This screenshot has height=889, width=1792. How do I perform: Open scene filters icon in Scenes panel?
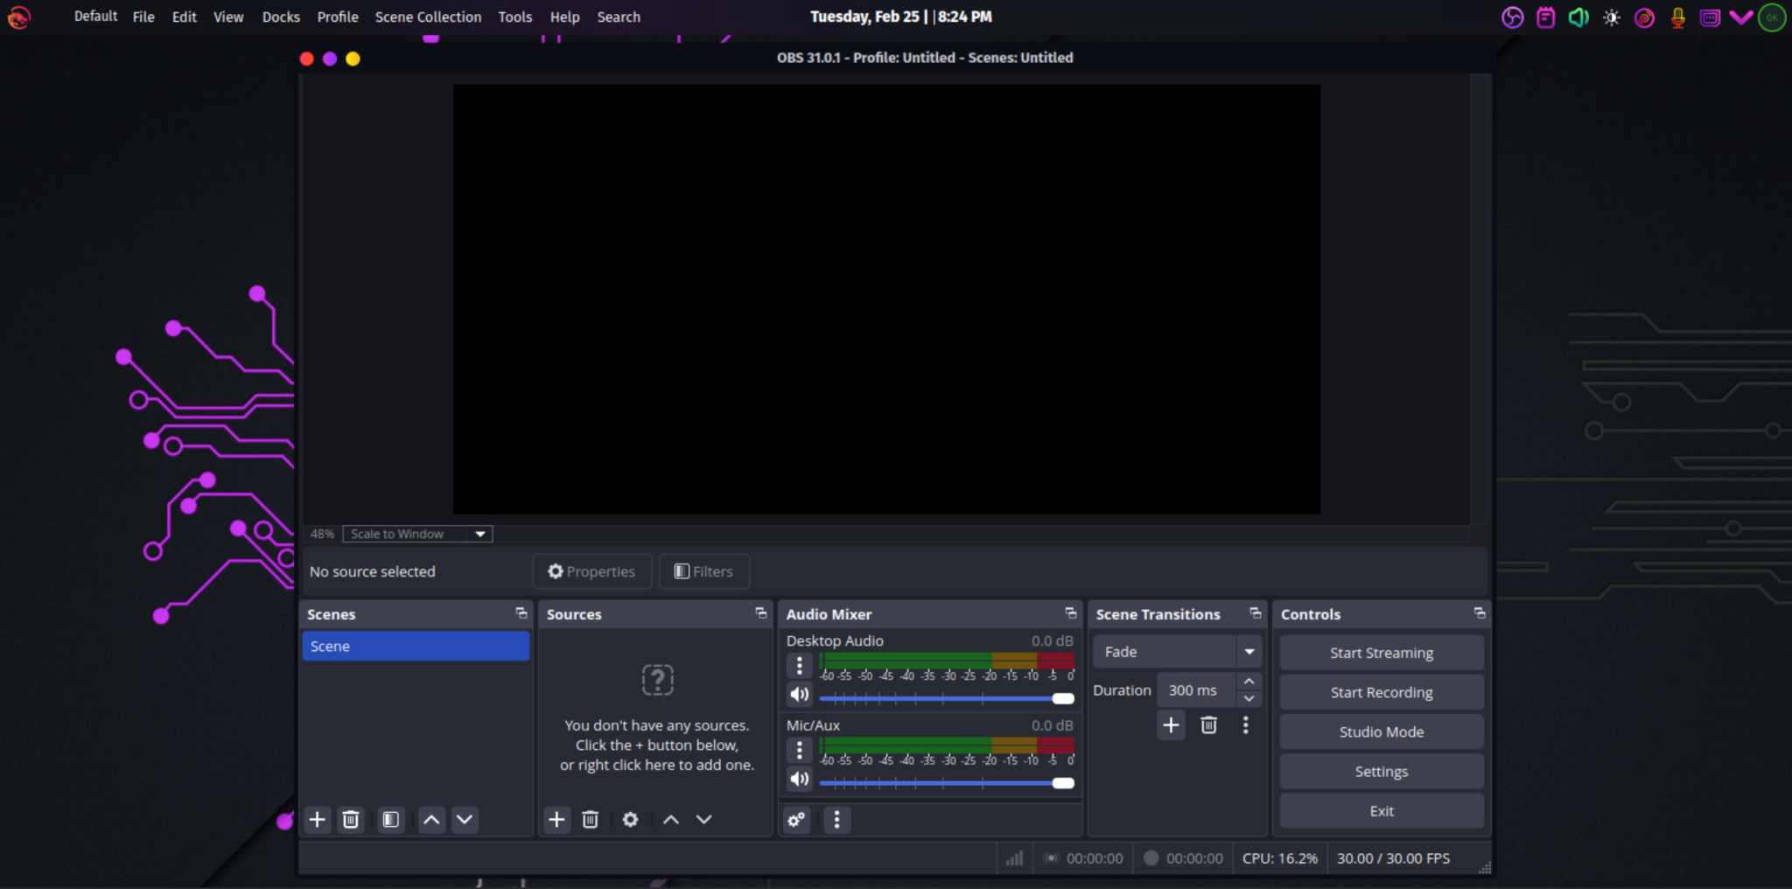390,819
